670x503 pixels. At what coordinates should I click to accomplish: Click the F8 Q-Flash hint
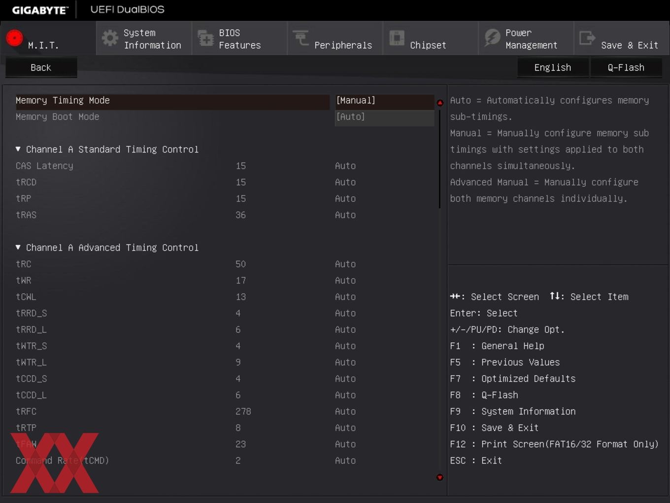point(484,395)
